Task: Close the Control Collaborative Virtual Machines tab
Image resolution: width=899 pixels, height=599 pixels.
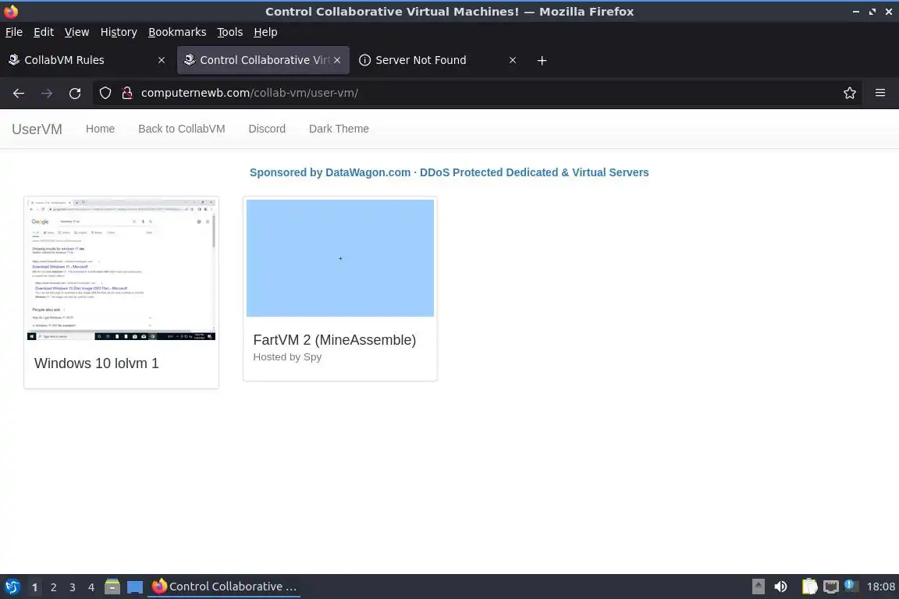Action: tap(337, 60)
